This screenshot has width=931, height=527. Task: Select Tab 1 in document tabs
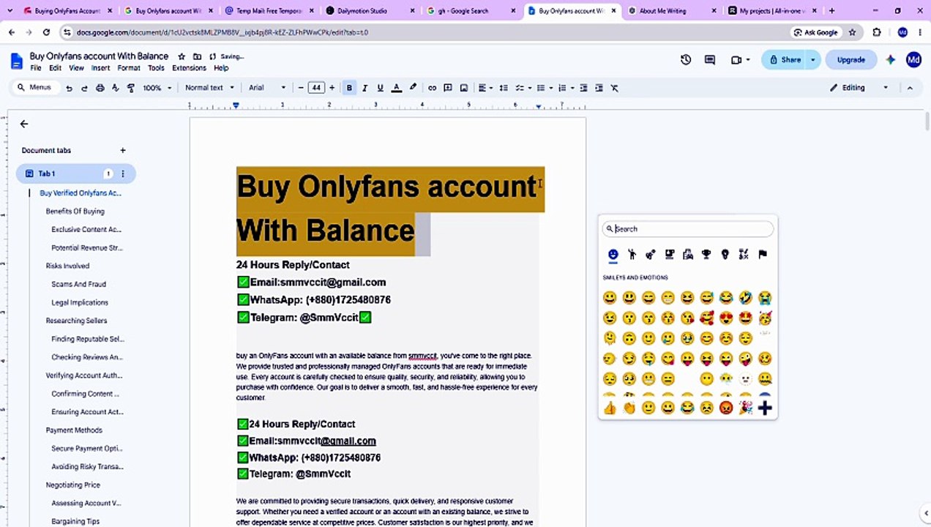75,173
